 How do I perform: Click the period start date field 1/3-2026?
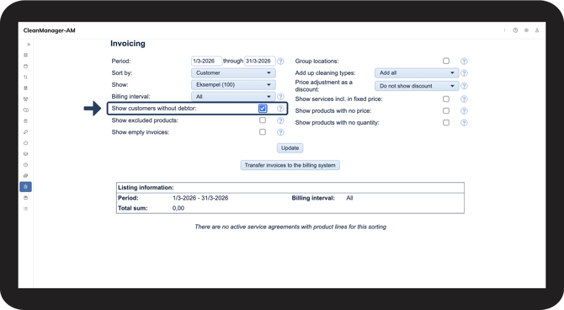click(206, 61)
